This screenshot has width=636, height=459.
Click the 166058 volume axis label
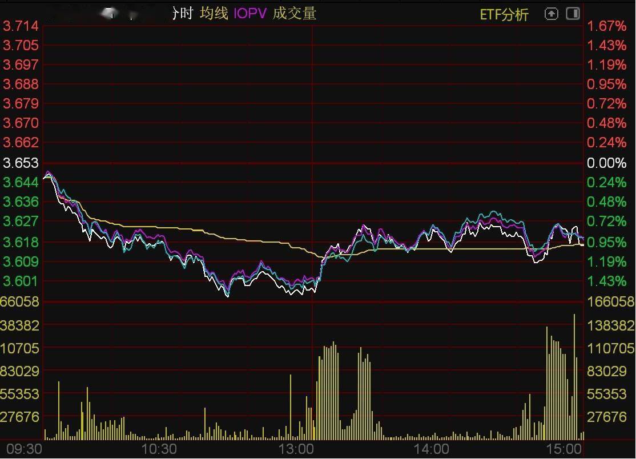pyautogui.click(x=610, y=301)
